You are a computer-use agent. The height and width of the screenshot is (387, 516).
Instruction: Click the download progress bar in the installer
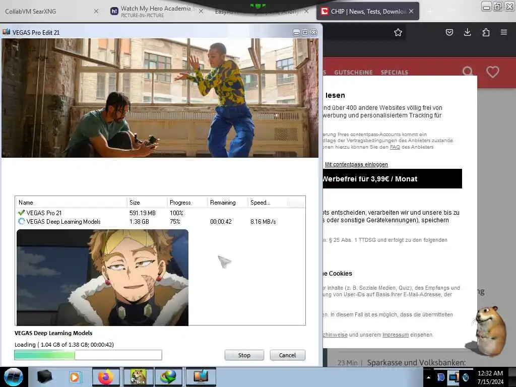(x=88, y=355)
